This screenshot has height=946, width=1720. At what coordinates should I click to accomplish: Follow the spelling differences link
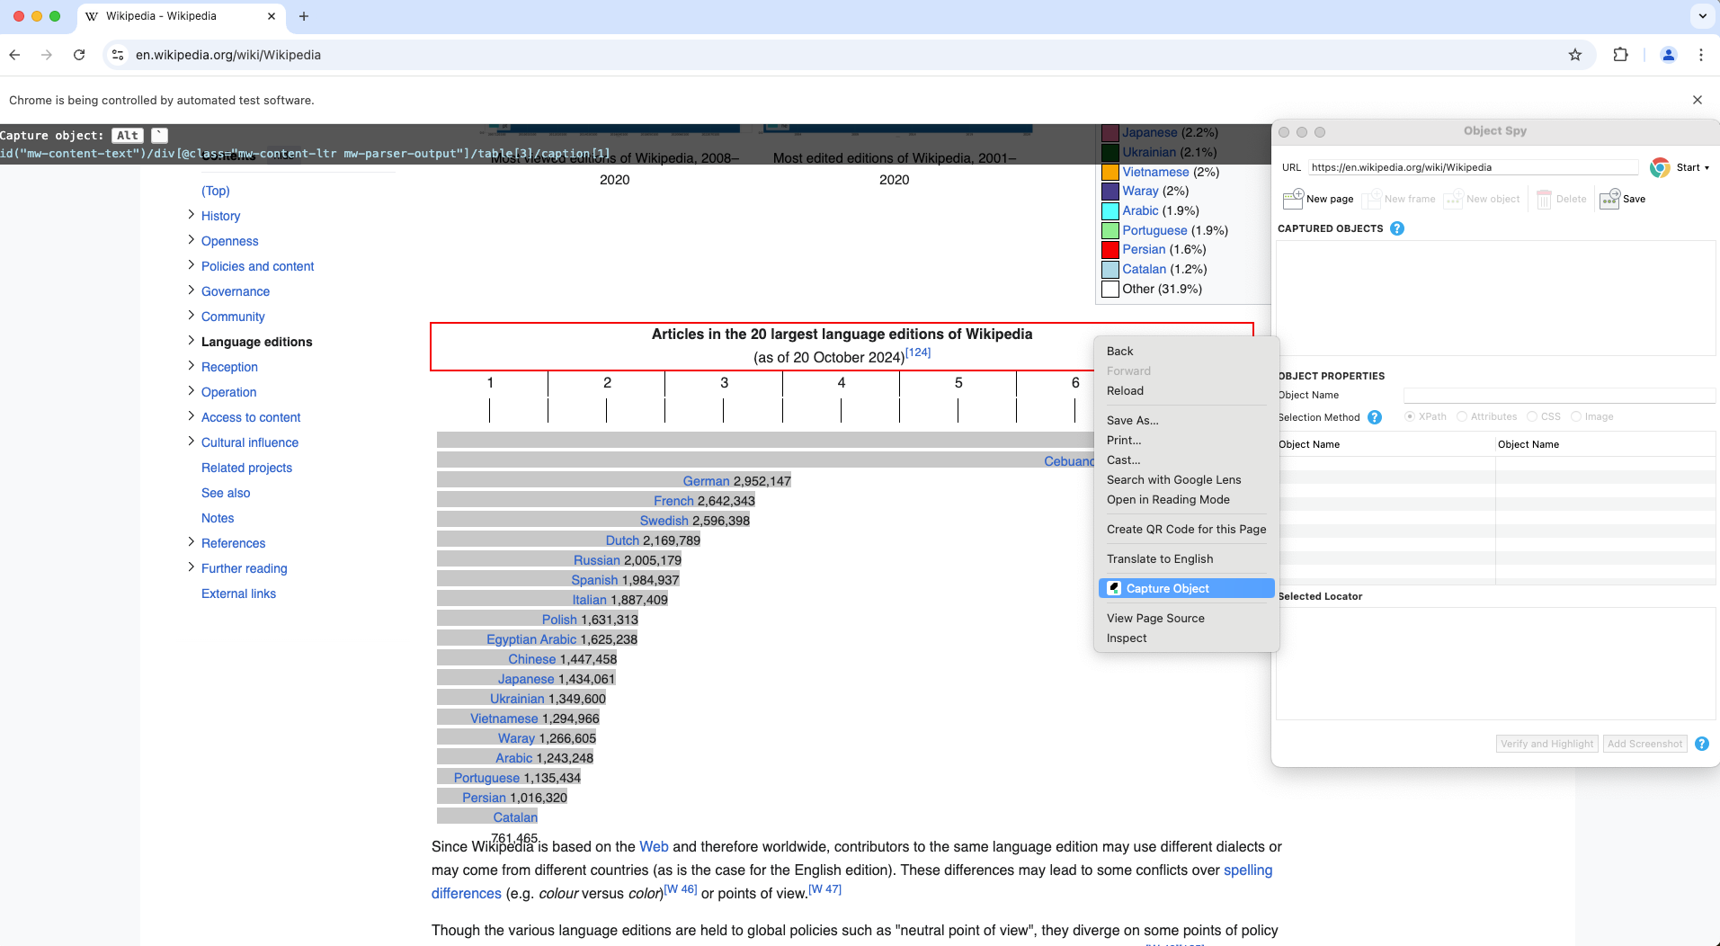(1248, 870)
